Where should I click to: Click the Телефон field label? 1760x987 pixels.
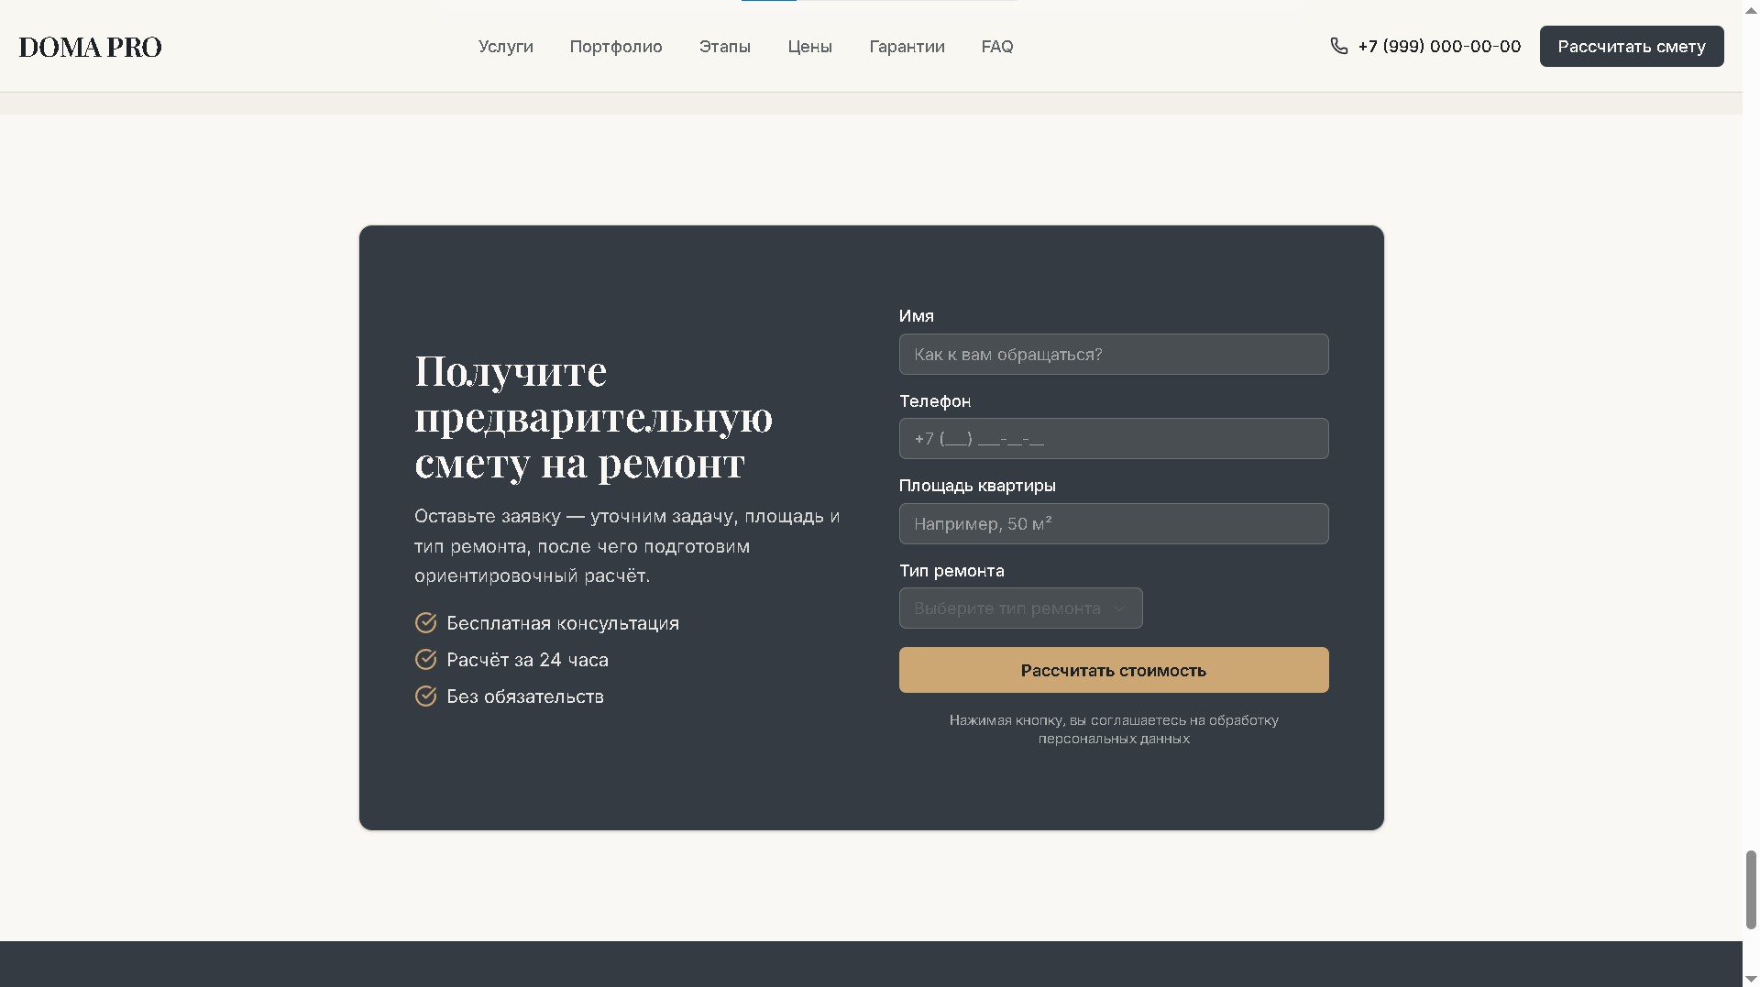[x=935, y=401]
